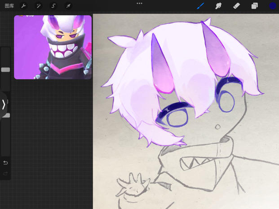Select the Eraser tool
279x209 pixels.
[236, 6]
